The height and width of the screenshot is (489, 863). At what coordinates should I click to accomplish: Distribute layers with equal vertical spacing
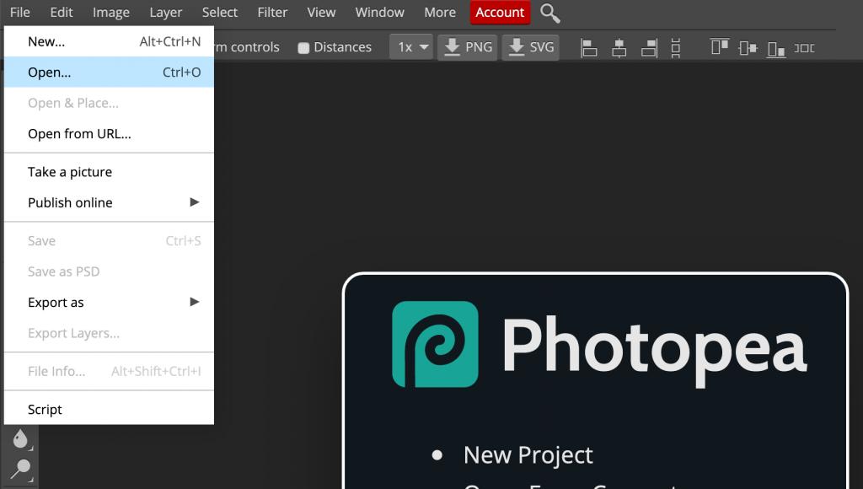[x=676, y=48]
